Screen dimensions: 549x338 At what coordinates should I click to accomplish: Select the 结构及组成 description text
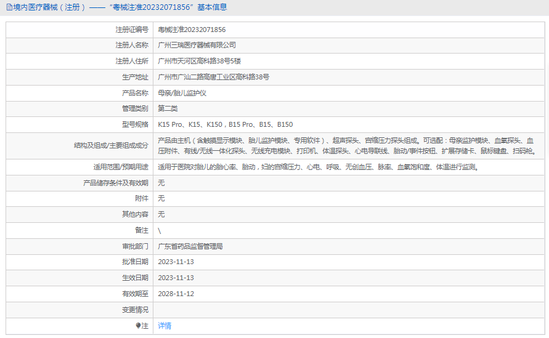pyautogui.click(x=347, y=145)
